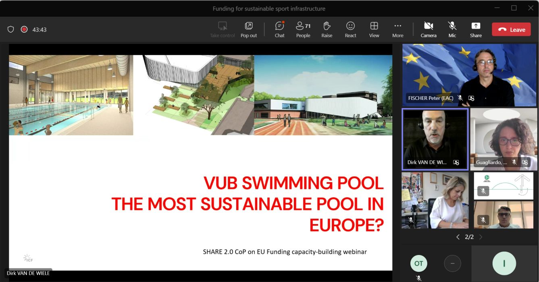Click the SHARE 2.0 CoP webinar subtitle

coord(285,252)
